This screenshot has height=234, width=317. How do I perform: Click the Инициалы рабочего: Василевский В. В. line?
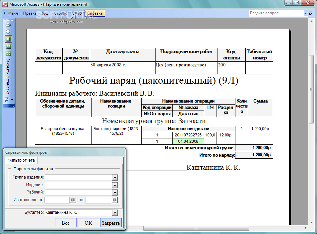[x=95, y=93]
